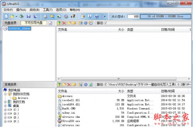Open the dropdown arrow beside Open icon
The height and width of the screenshot is (127, 193).
(16, 16)
